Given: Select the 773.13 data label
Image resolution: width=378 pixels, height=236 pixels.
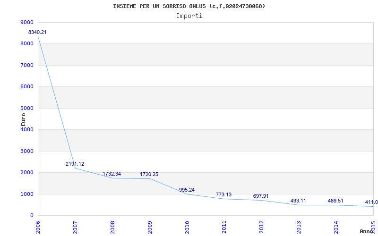Looking at the screenshot, I should pyautogui.click(x=223, y=194).
